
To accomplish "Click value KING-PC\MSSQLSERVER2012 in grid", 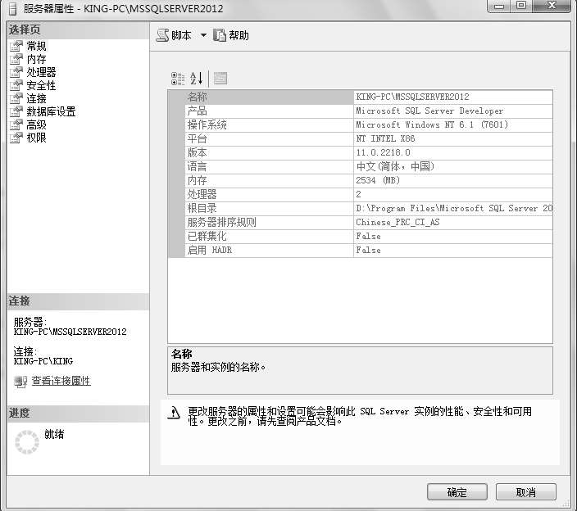I will tap(412, 97).
